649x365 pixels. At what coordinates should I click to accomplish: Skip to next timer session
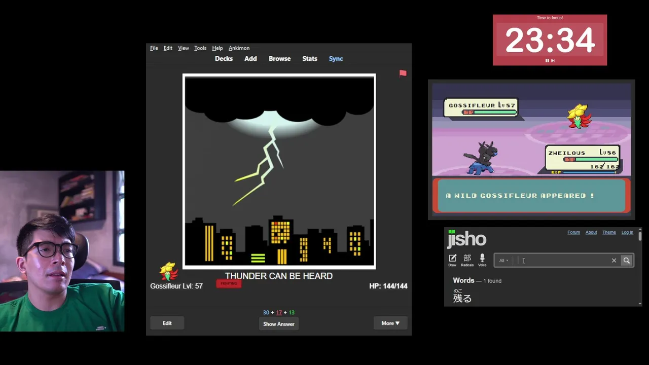point(553,60)
